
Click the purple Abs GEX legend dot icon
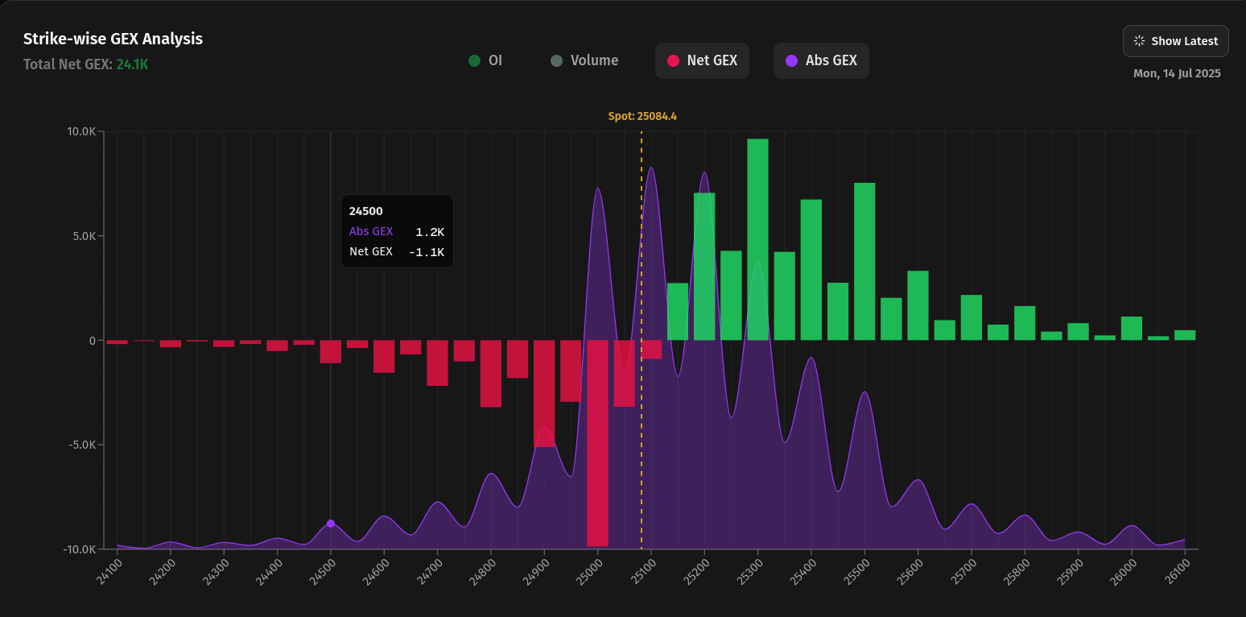792,60
